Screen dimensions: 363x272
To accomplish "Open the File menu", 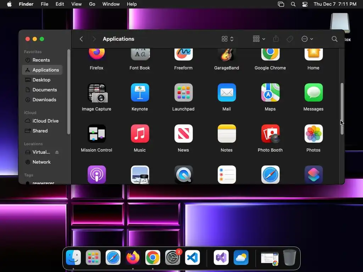I will [44, 4].
